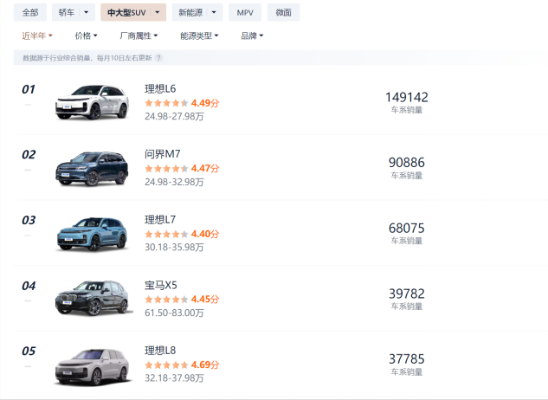The image size is (548, 400).
Task: Open the 理想L6 model link
Action: (x=160, y=89)
